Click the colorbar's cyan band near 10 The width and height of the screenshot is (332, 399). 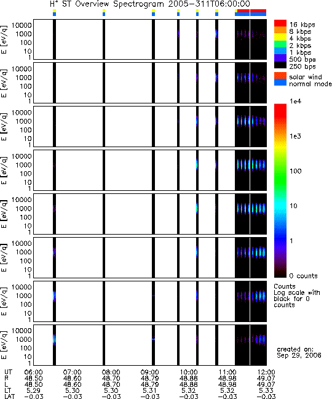pos(280,206)
